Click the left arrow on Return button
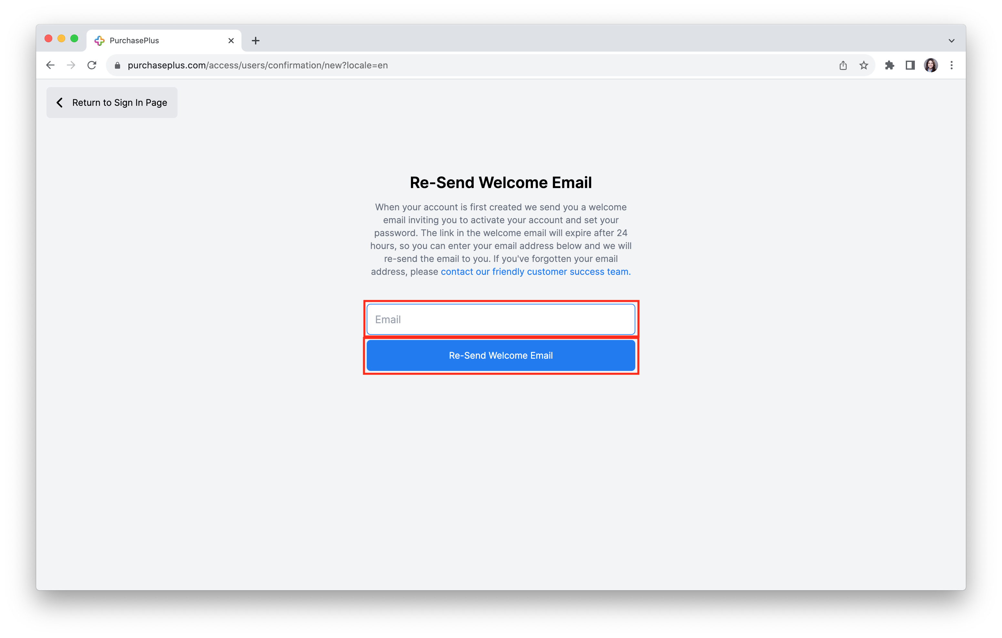1002x638 pixels. point(60,102)
